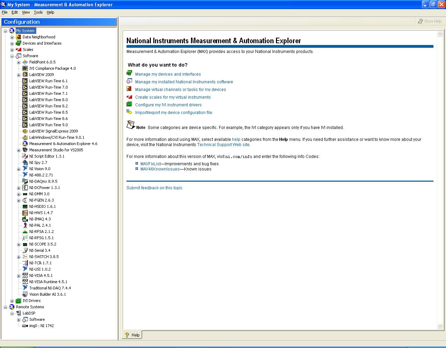Click the LabVIEW 2009 icon
The image size is (446, 348).
point(25,75)
